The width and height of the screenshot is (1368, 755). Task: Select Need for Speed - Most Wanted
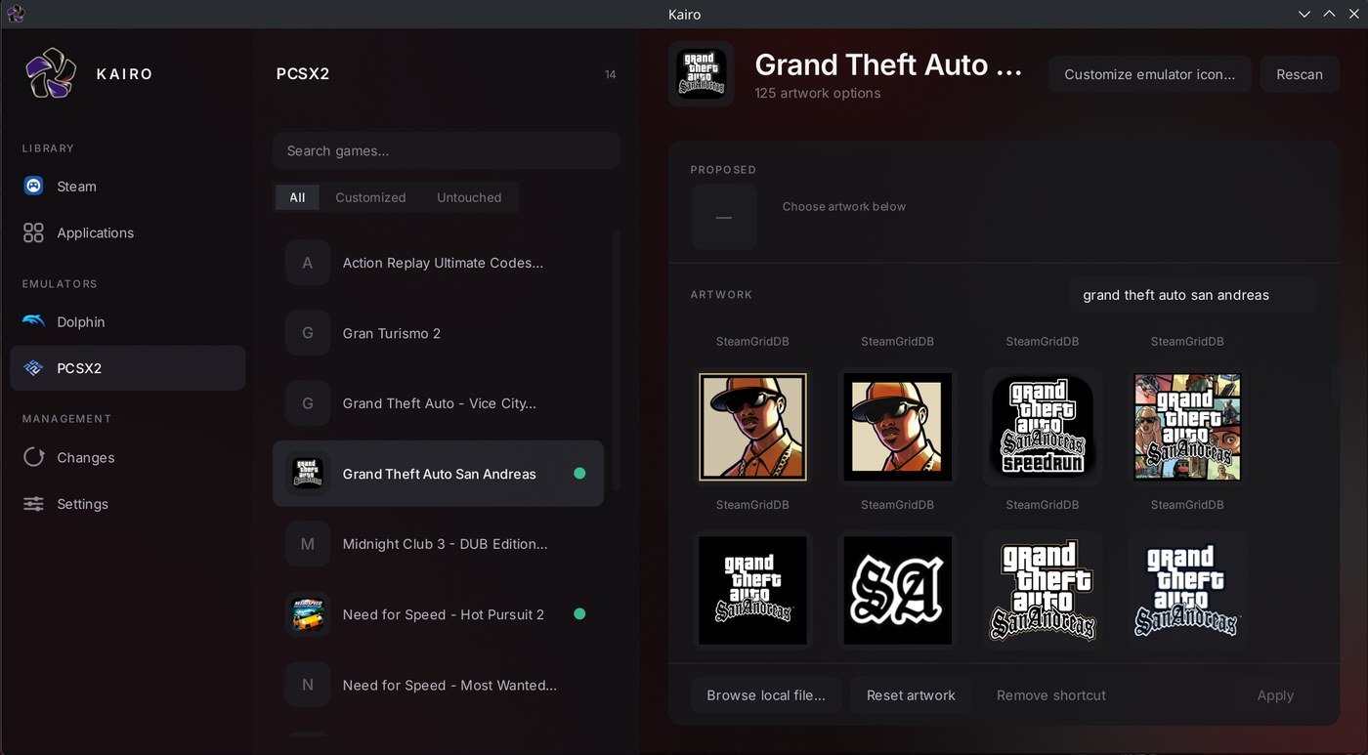point(438,685)
